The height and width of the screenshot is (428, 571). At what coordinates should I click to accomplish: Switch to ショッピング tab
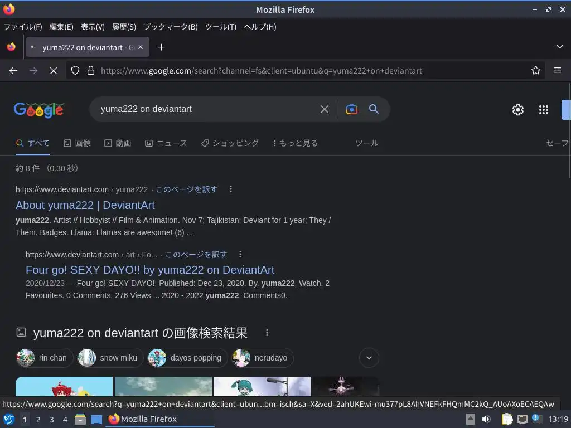tap(230, 143)
